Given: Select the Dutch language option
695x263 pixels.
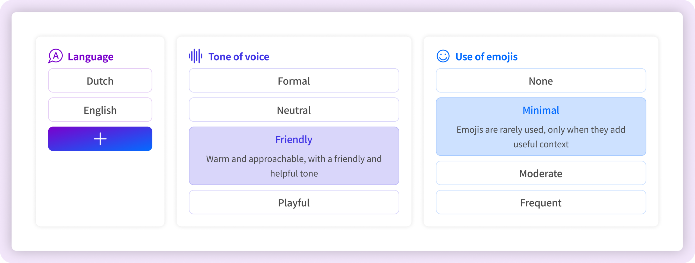Looking at the screenshot, I should 100,81.
